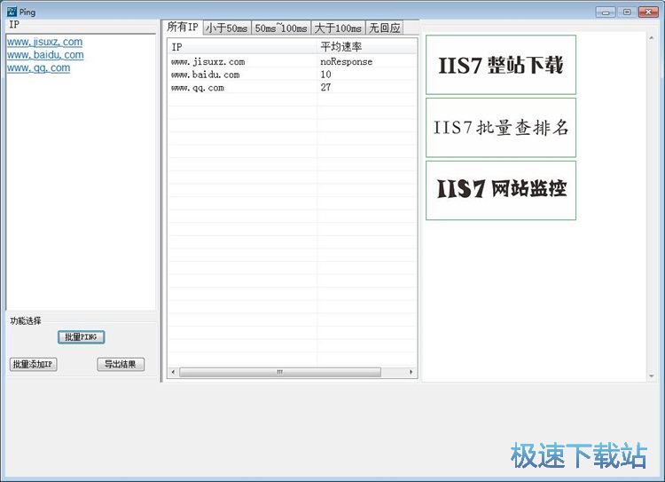
Task: Switch to the 大于100ms tab
Action: 338,28
